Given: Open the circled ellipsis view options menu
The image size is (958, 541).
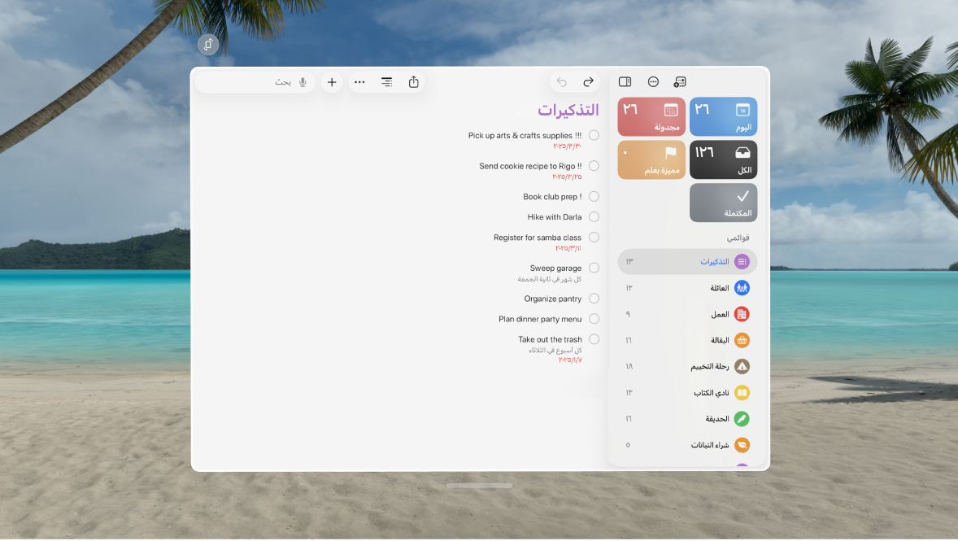Looking at the screenshot, I should (x=653, y=81).
